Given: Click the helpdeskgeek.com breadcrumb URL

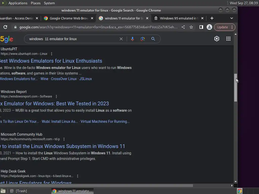Looking at the screenshot, I should pos(37,176).
